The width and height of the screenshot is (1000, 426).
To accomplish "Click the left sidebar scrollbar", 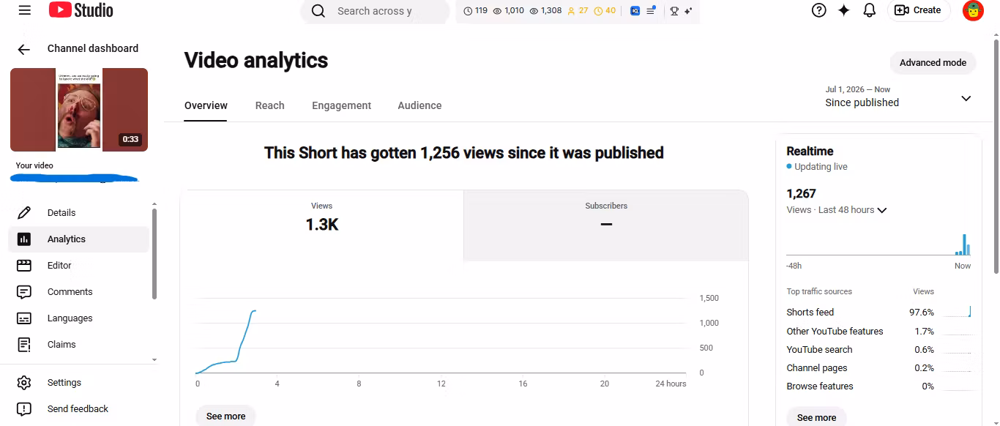I will [154, 253].
